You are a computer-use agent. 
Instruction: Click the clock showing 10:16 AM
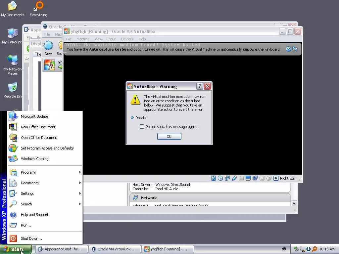pyautogui.click(x=327, y=249)
